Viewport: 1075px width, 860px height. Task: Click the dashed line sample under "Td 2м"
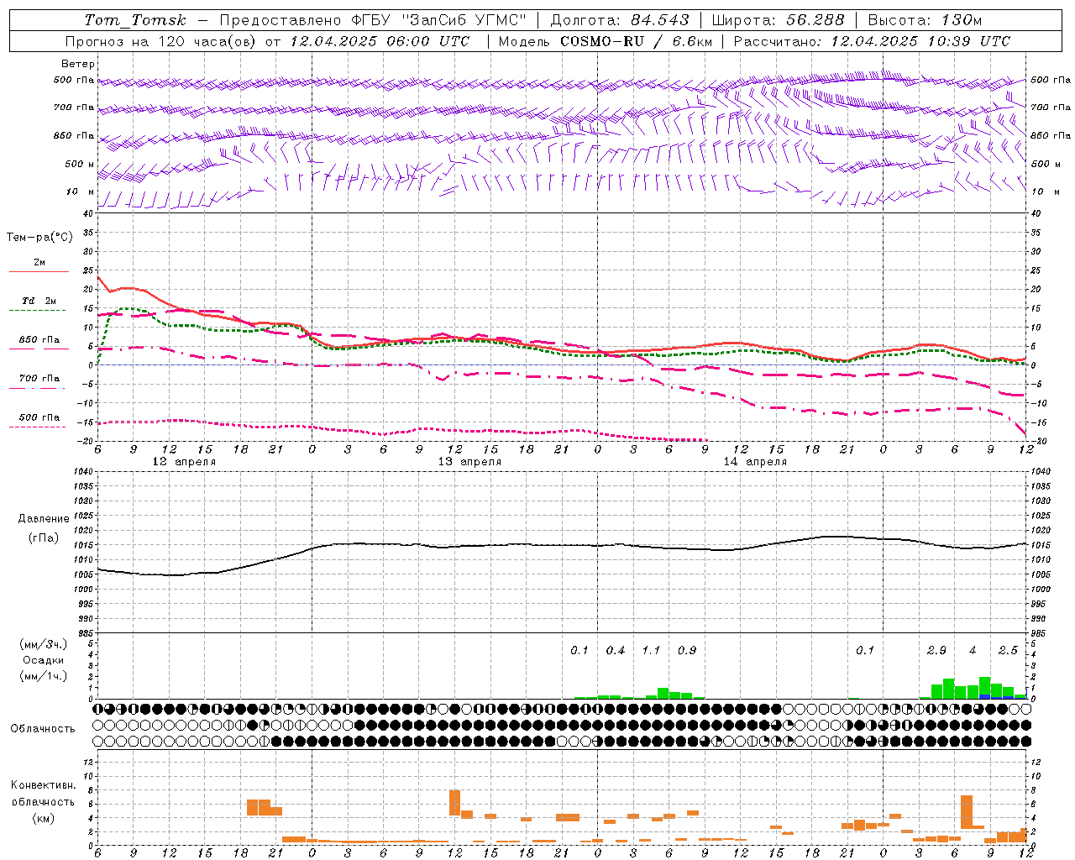pos(39,311)
